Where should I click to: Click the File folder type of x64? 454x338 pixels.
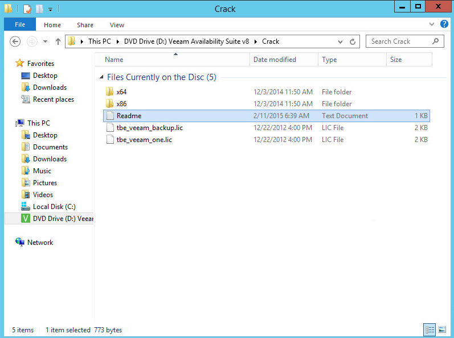click(337, 92)
